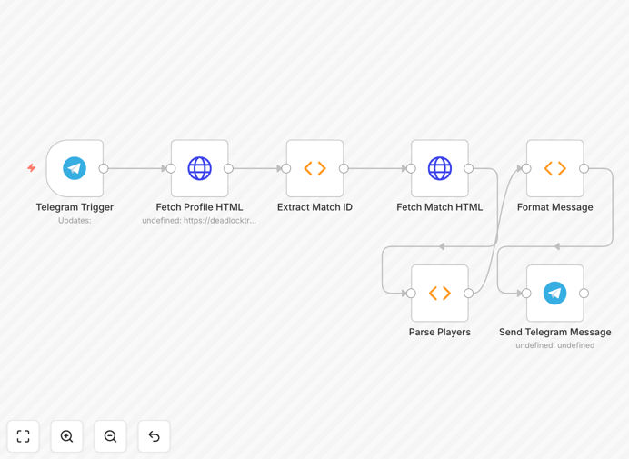Select the Fetch Match HTML globe node

440,168
